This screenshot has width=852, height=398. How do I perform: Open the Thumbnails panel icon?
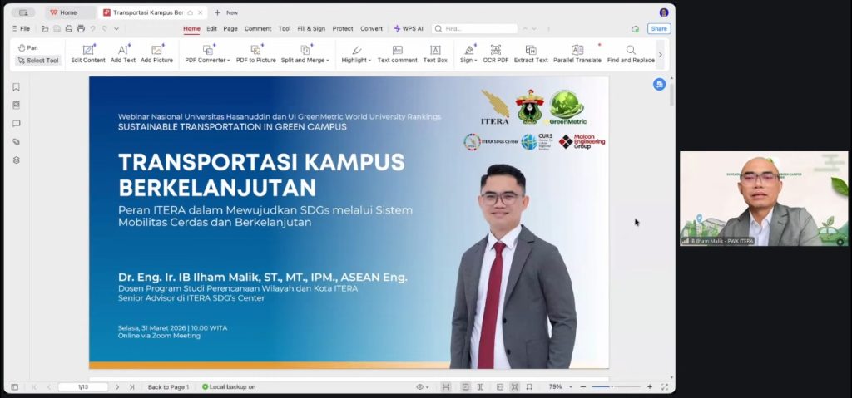click(x=16, y=106)
